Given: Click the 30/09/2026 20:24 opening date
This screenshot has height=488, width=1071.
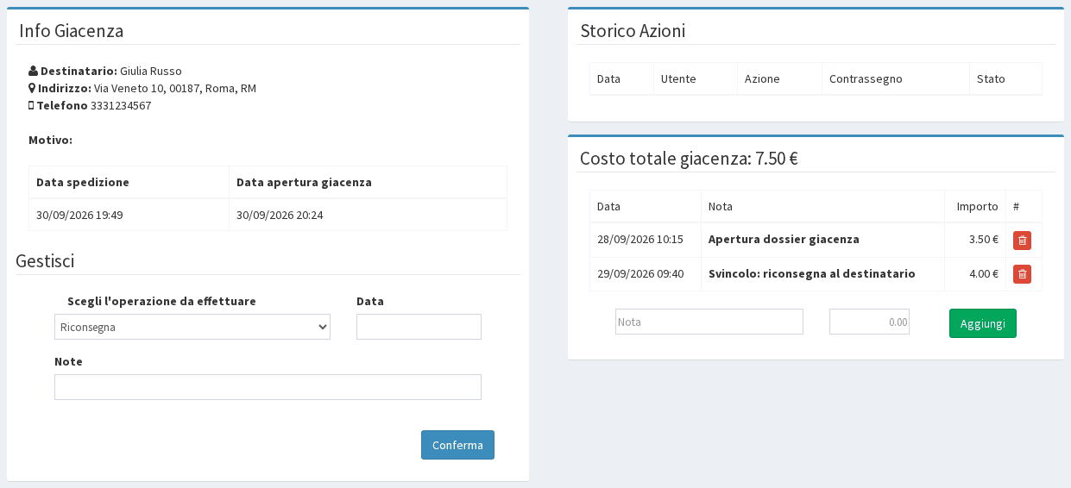Looking at the screenshot, I should (280, 215).
